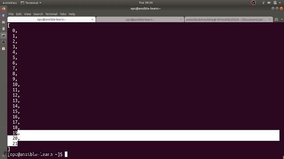
Task: Close the terminal window
Action: (281, 8)
